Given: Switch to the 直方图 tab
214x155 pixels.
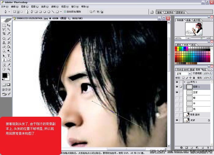Looking at the screenshot, I should coord(197,20).
